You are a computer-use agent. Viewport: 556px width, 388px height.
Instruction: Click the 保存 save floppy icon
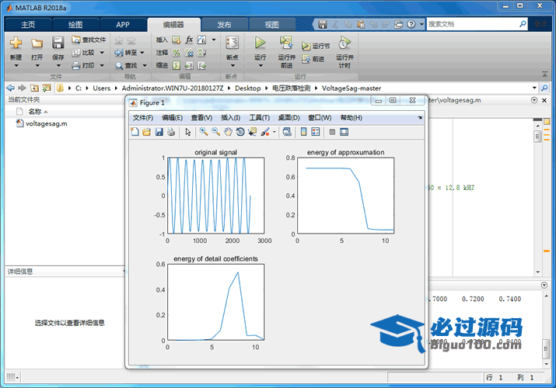[x=58, y=43]
